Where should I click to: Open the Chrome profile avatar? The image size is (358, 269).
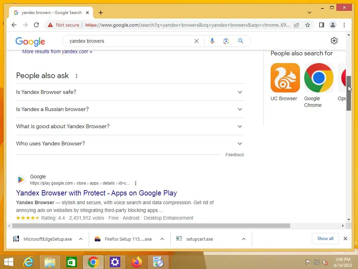tap(333, 25)
